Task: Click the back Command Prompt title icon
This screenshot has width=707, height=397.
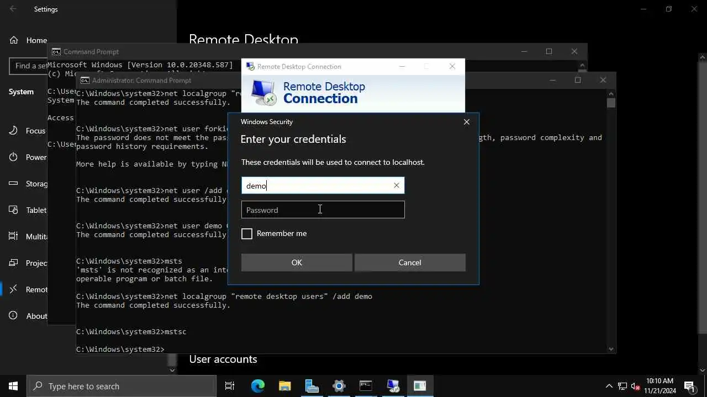Action: click(x=56, y=52)
